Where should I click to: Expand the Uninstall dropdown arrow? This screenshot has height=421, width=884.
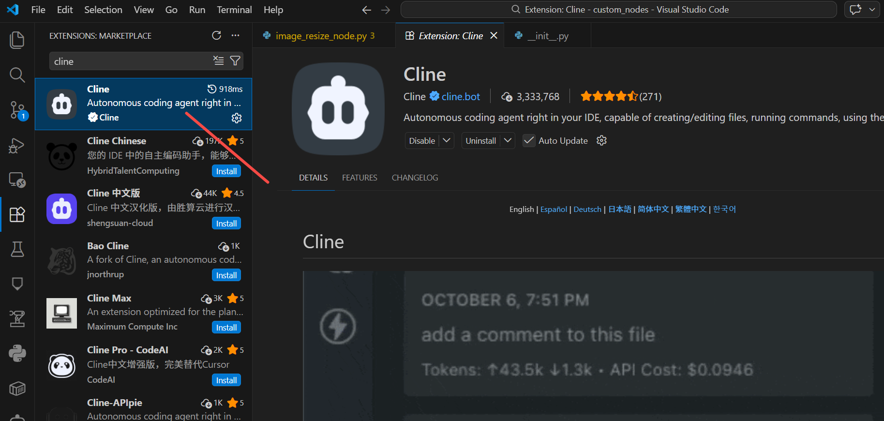point(508,140)
